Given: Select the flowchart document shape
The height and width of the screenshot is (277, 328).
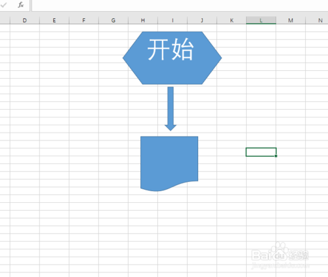Looking at the screenshot, I should point(169,163).
